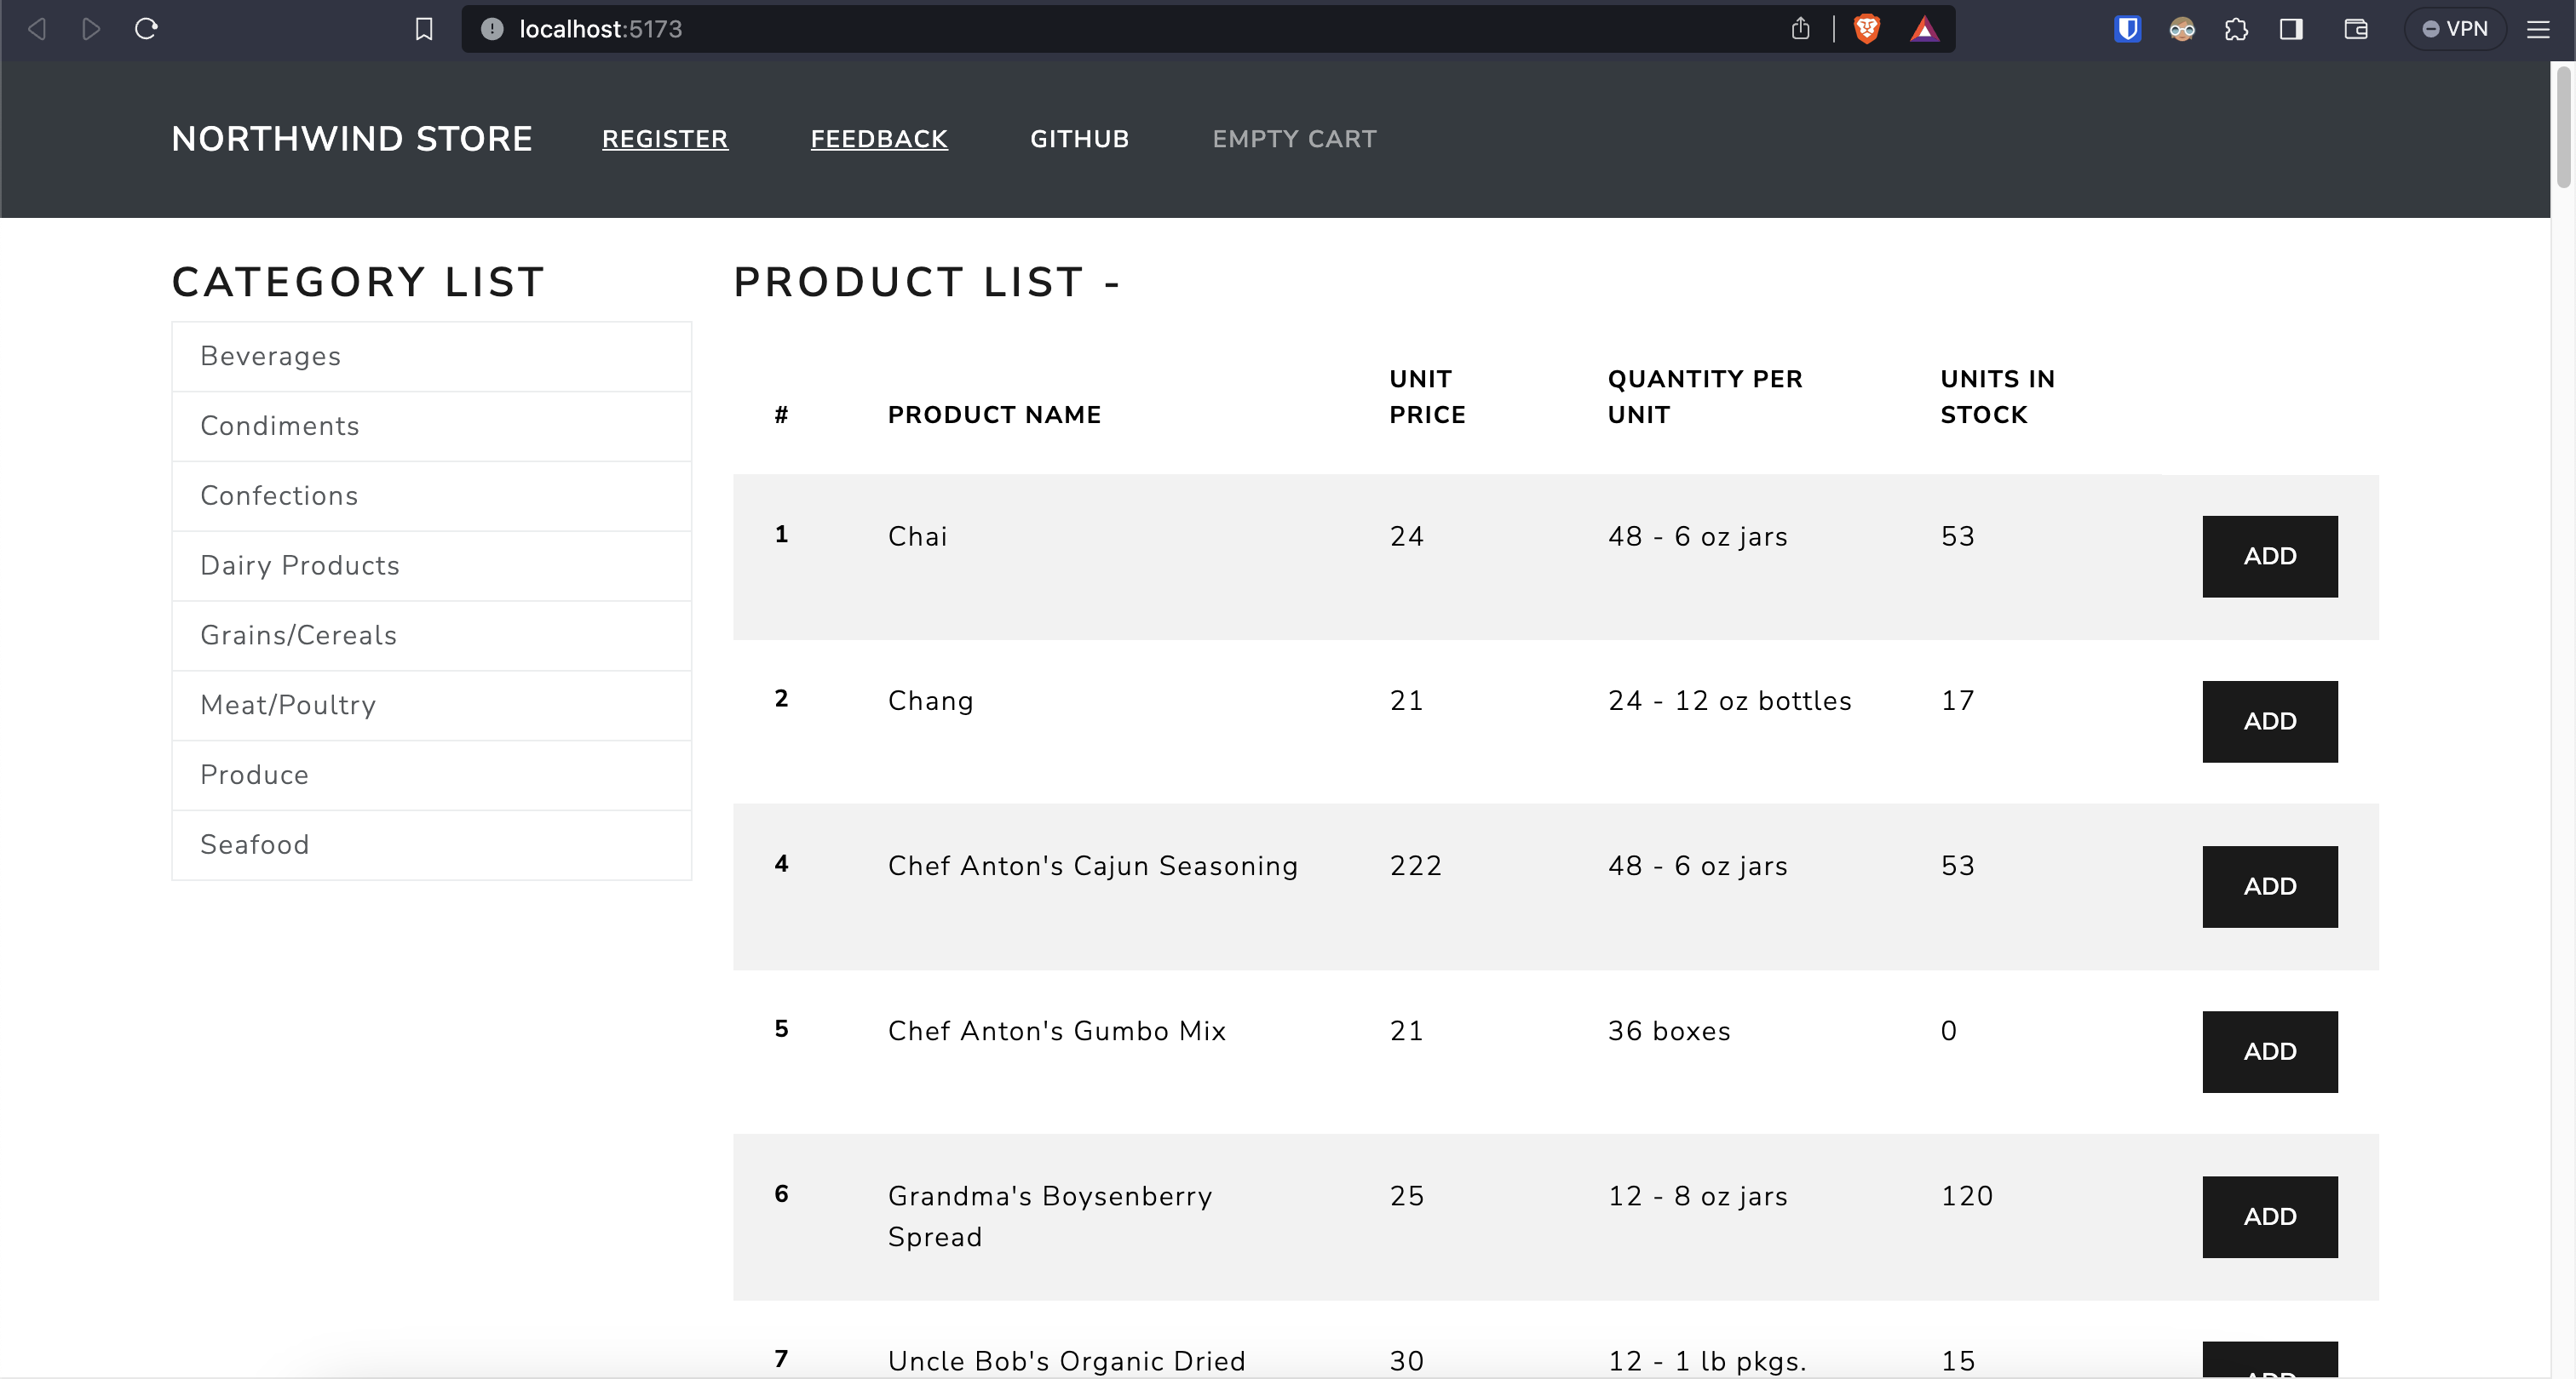This screenshot has width=2576, height=1379.
Task: Open the Feedback link
Action: (x=878, y=139)
